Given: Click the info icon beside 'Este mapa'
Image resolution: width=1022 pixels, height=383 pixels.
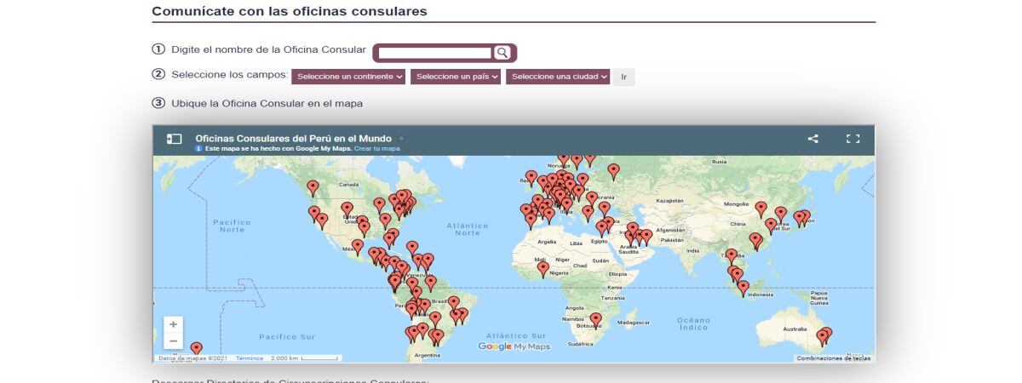Looking at the screenshot, I should click(199, 148).
